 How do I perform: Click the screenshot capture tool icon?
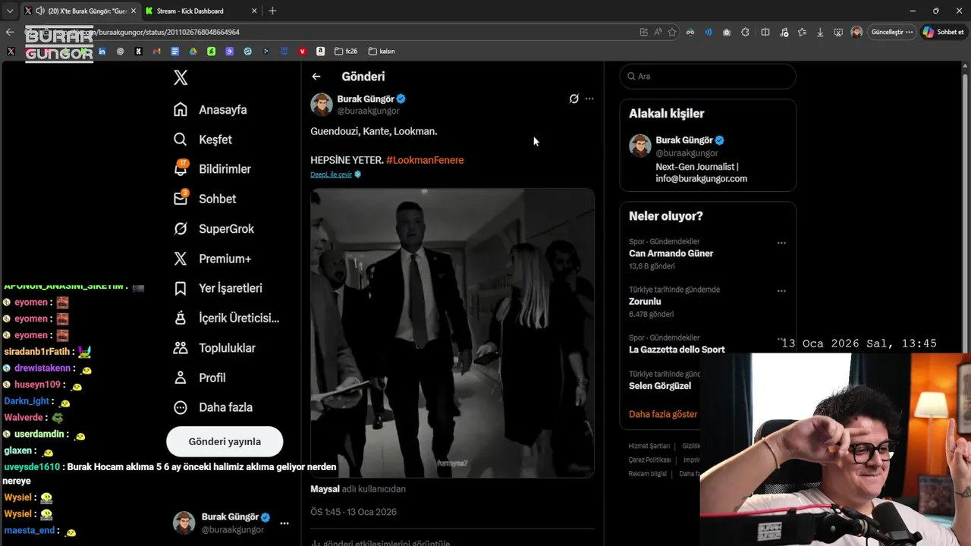coord(838,32)
